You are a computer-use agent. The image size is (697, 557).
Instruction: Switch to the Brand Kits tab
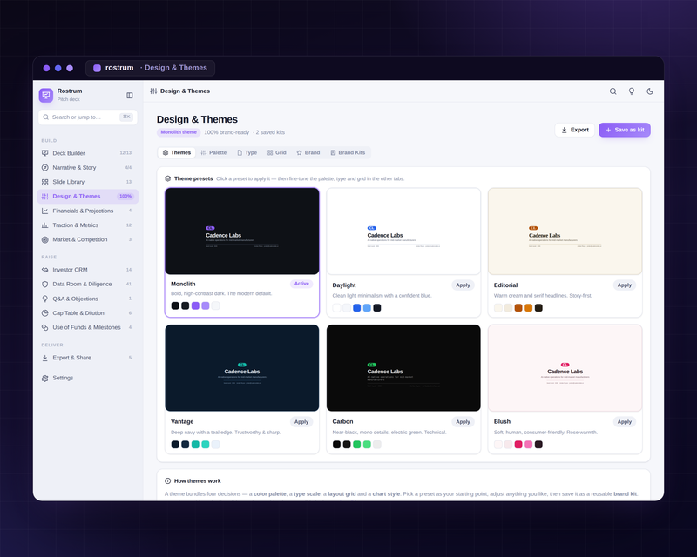[x=348, y=152]
